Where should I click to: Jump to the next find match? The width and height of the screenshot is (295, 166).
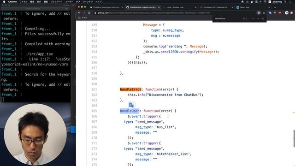pos(258,18)
